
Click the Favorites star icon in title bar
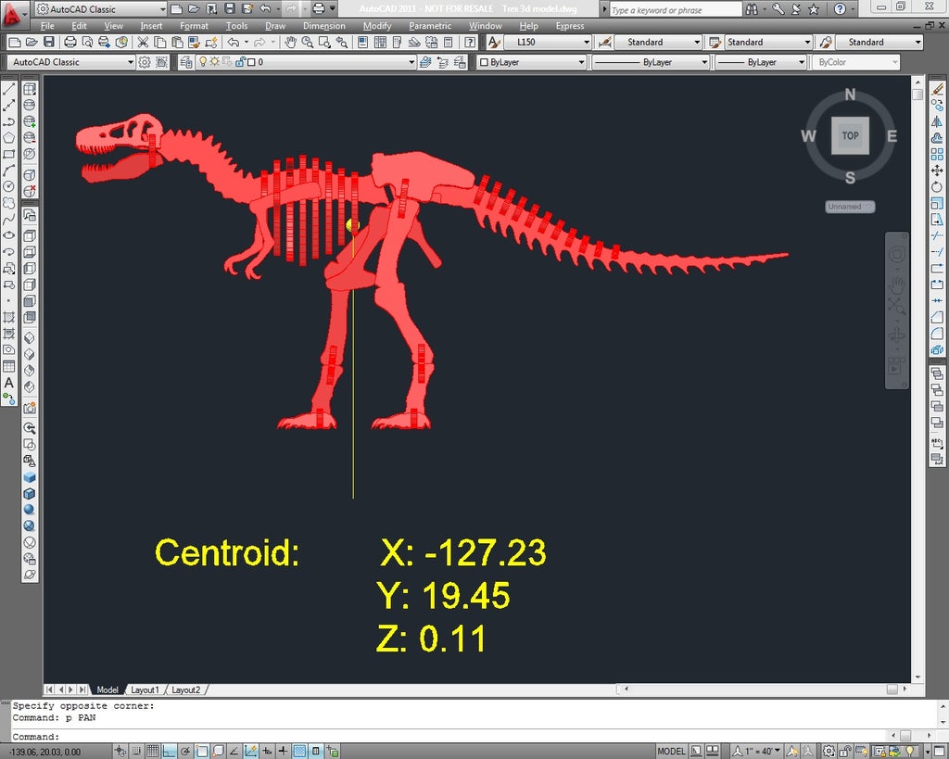click(x=814, y=9)
